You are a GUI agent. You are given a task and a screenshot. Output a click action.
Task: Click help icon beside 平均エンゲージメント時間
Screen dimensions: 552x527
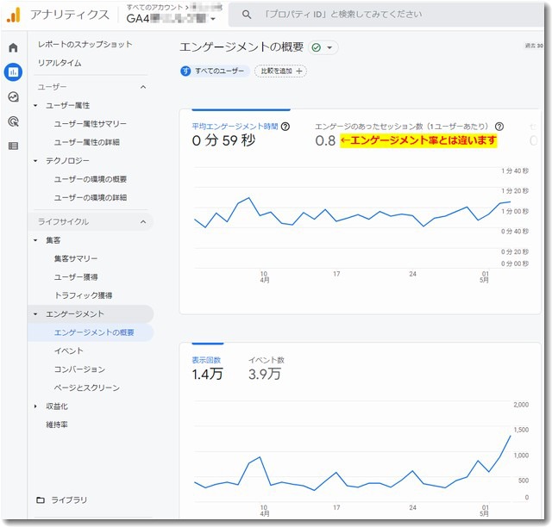coord(285,127)
